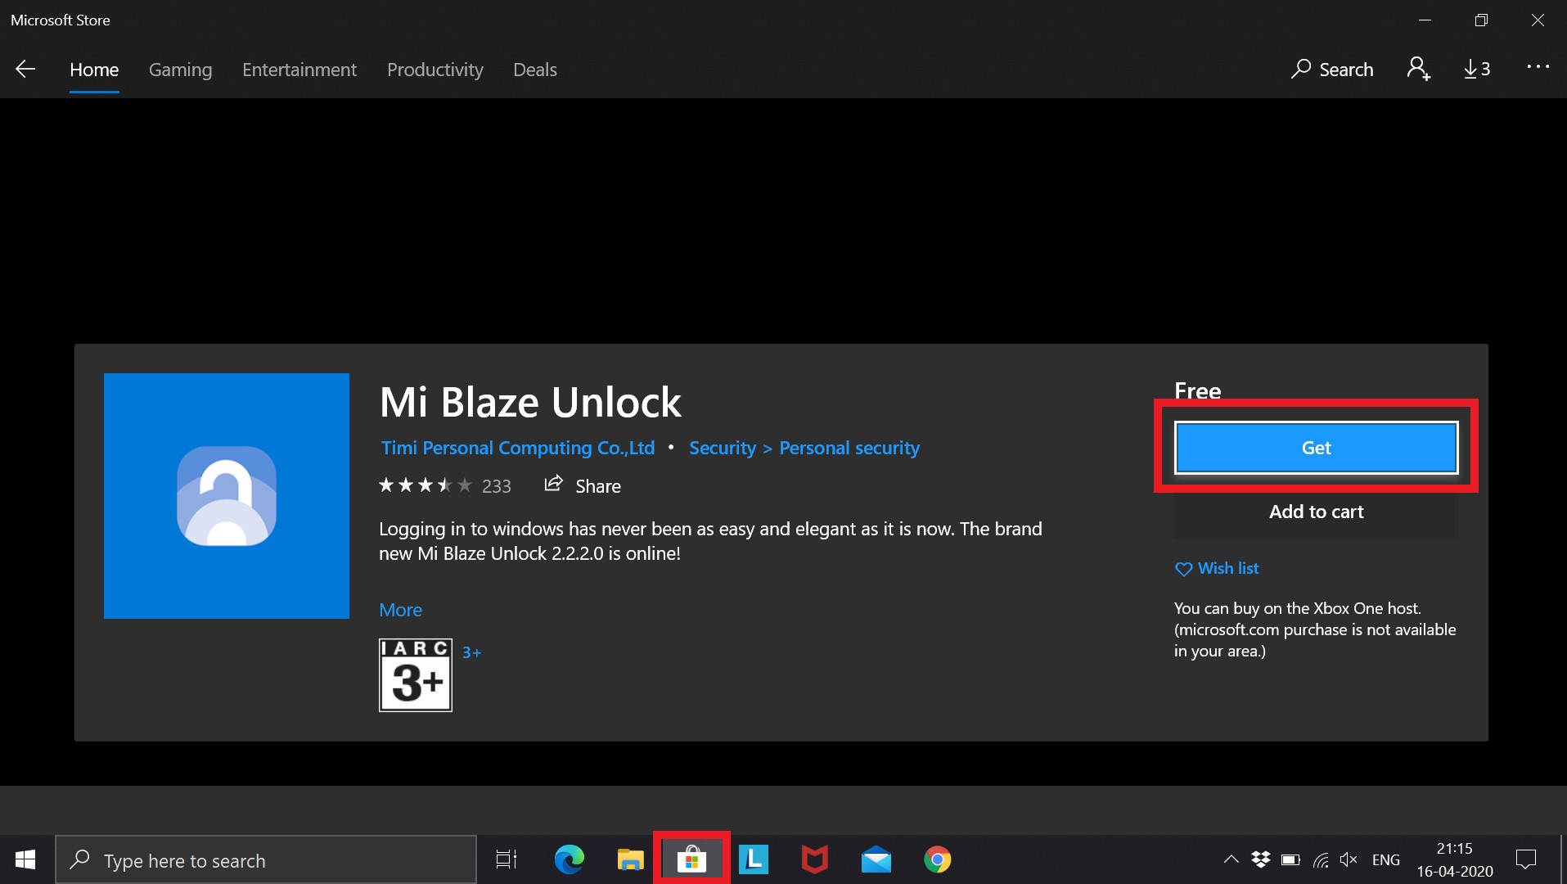Viewport: 1567px width, 884px height.
Task: Expand the description with More
Action: pyautogui.click(x=400, y=609)
